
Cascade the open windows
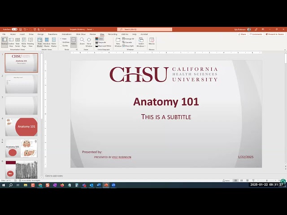127,42
